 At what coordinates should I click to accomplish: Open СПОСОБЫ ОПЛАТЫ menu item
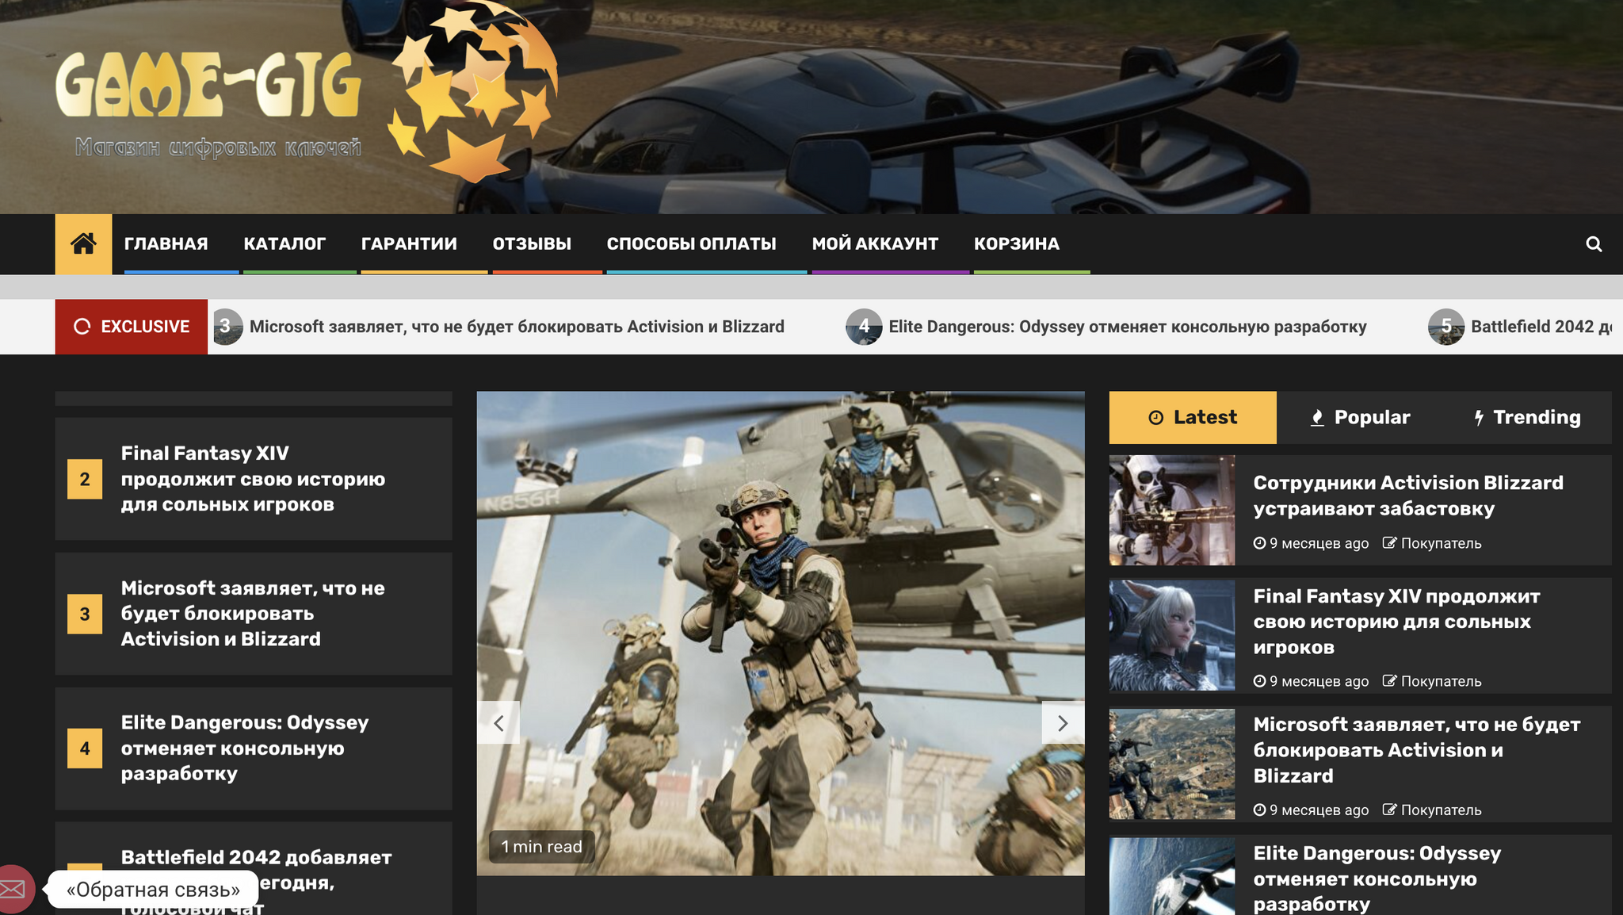tap(692, 243)
